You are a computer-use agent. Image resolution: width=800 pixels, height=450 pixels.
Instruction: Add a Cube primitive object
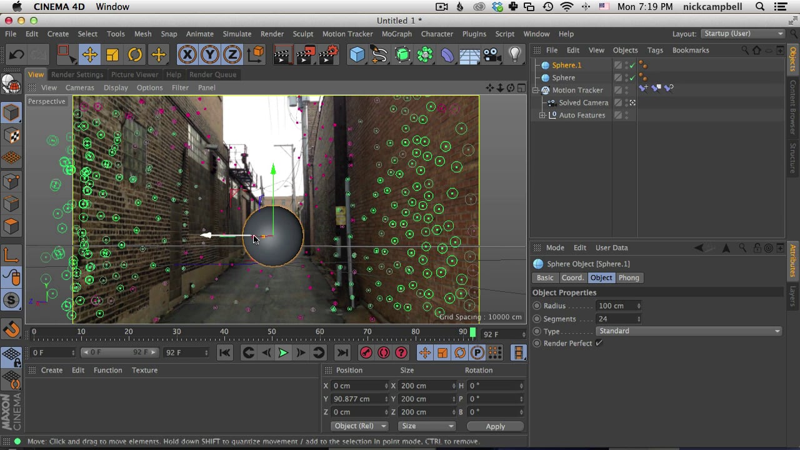pos(357,55)
